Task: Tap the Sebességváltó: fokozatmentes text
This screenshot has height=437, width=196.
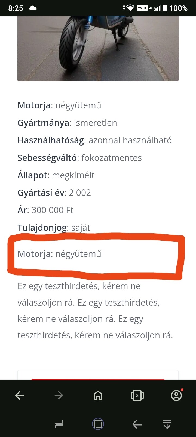Action: click(79, 158)
